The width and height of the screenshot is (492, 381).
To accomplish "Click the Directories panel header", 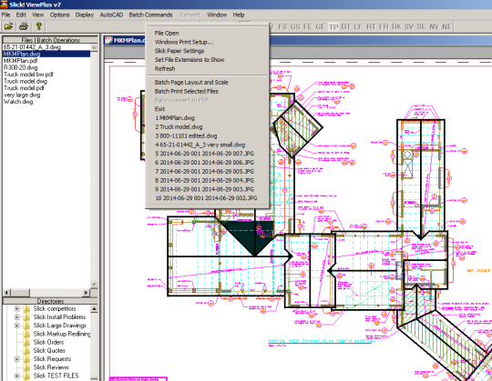I will pos(50,301).
